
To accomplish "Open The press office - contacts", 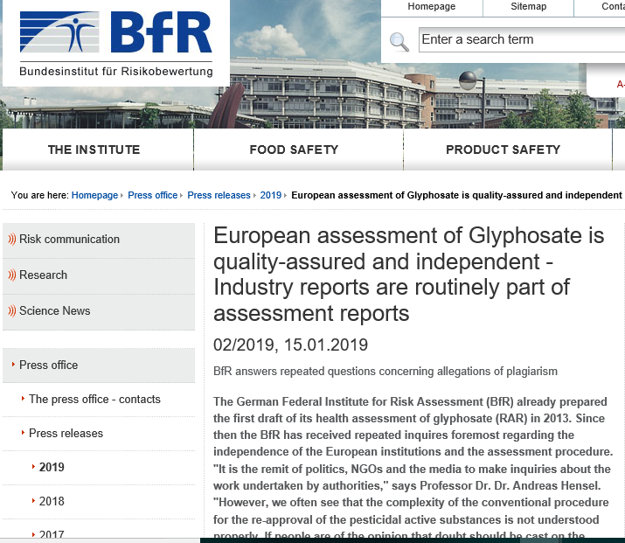I will [94, 399].
